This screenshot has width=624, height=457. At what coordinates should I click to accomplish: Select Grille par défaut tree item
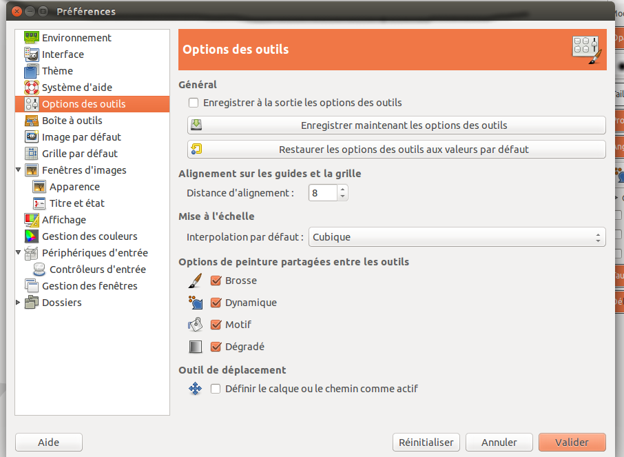pos(92,154)
